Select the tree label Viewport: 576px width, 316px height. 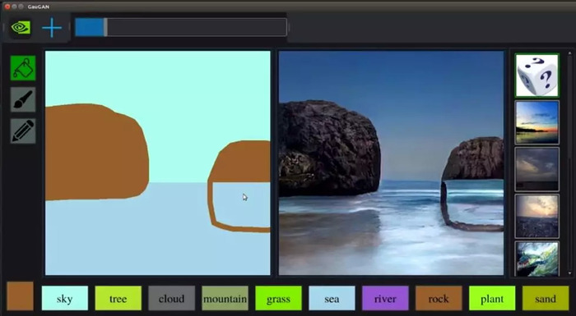coord(118,299)
